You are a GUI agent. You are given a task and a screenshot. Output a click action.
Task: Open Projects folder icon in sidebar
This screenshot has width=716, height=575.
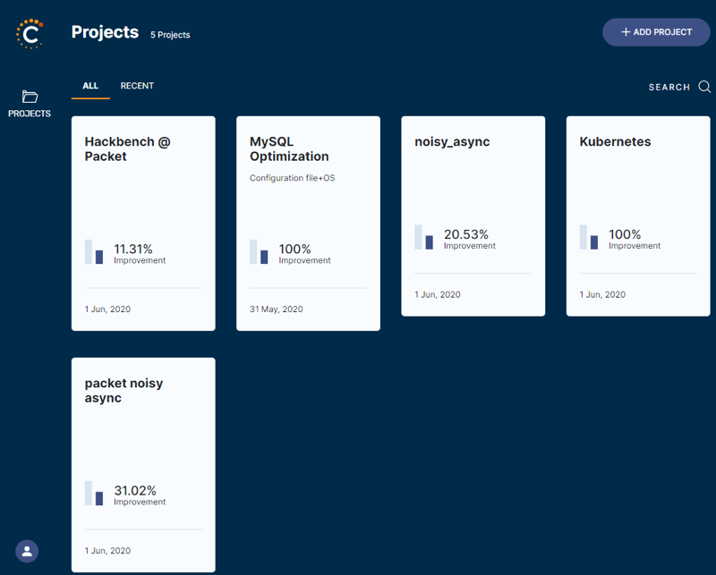tap(30, 97)
